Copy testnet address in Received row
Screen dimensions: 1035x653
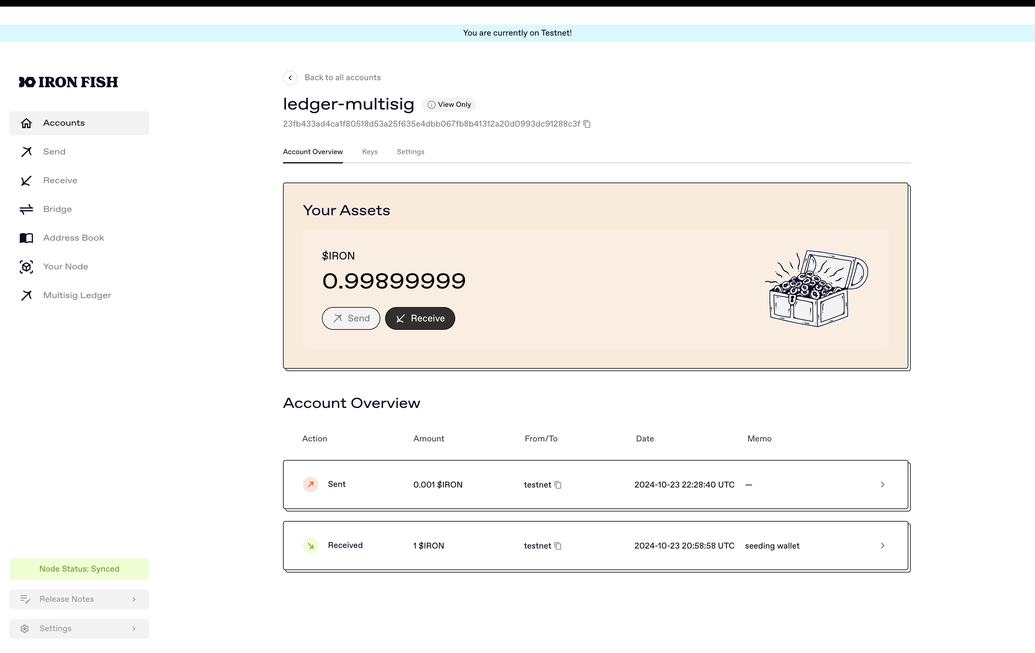[558, 546]
